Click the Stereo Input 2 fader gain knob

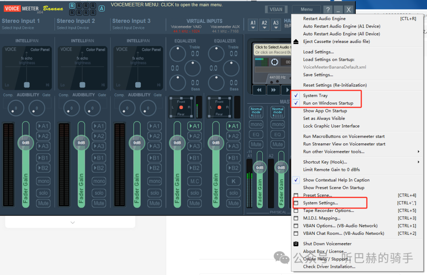click(81, 143)
